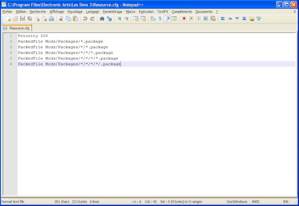Click line number 3 in the margin

(x=11, y=47)
